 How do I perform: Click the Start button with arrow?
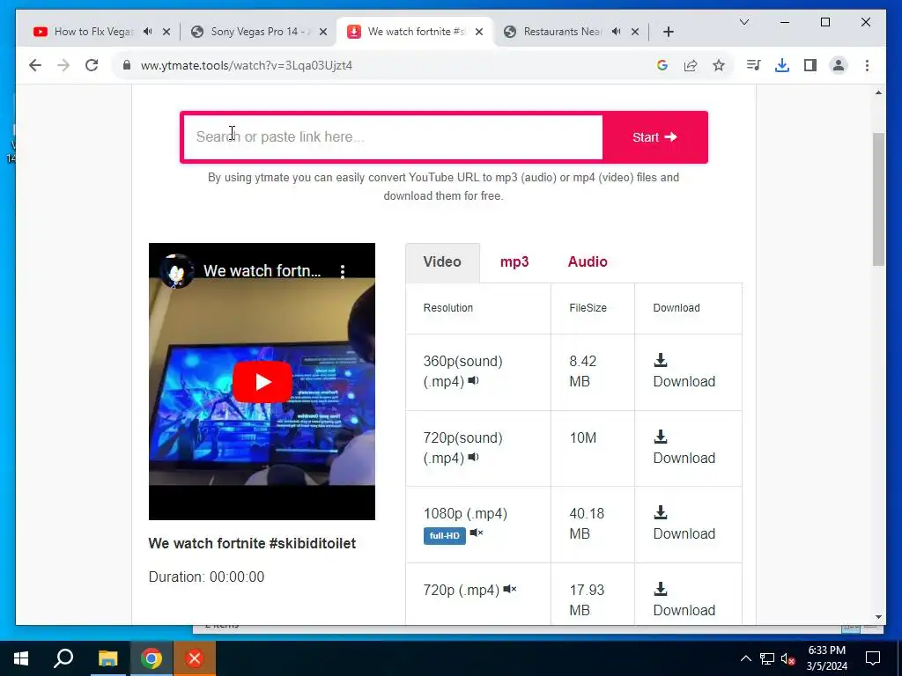[654, 137]
